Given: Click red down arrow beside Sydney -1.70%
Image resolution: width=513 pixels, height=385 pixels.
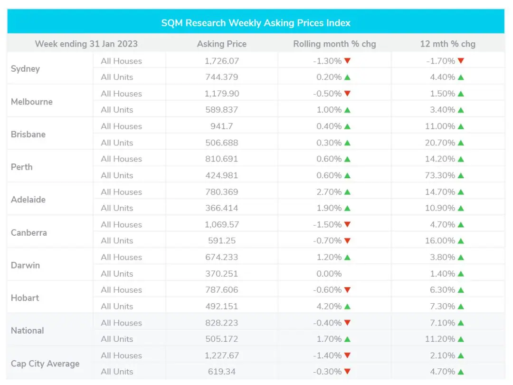Looking at the screenshot, I should [461, 61].
